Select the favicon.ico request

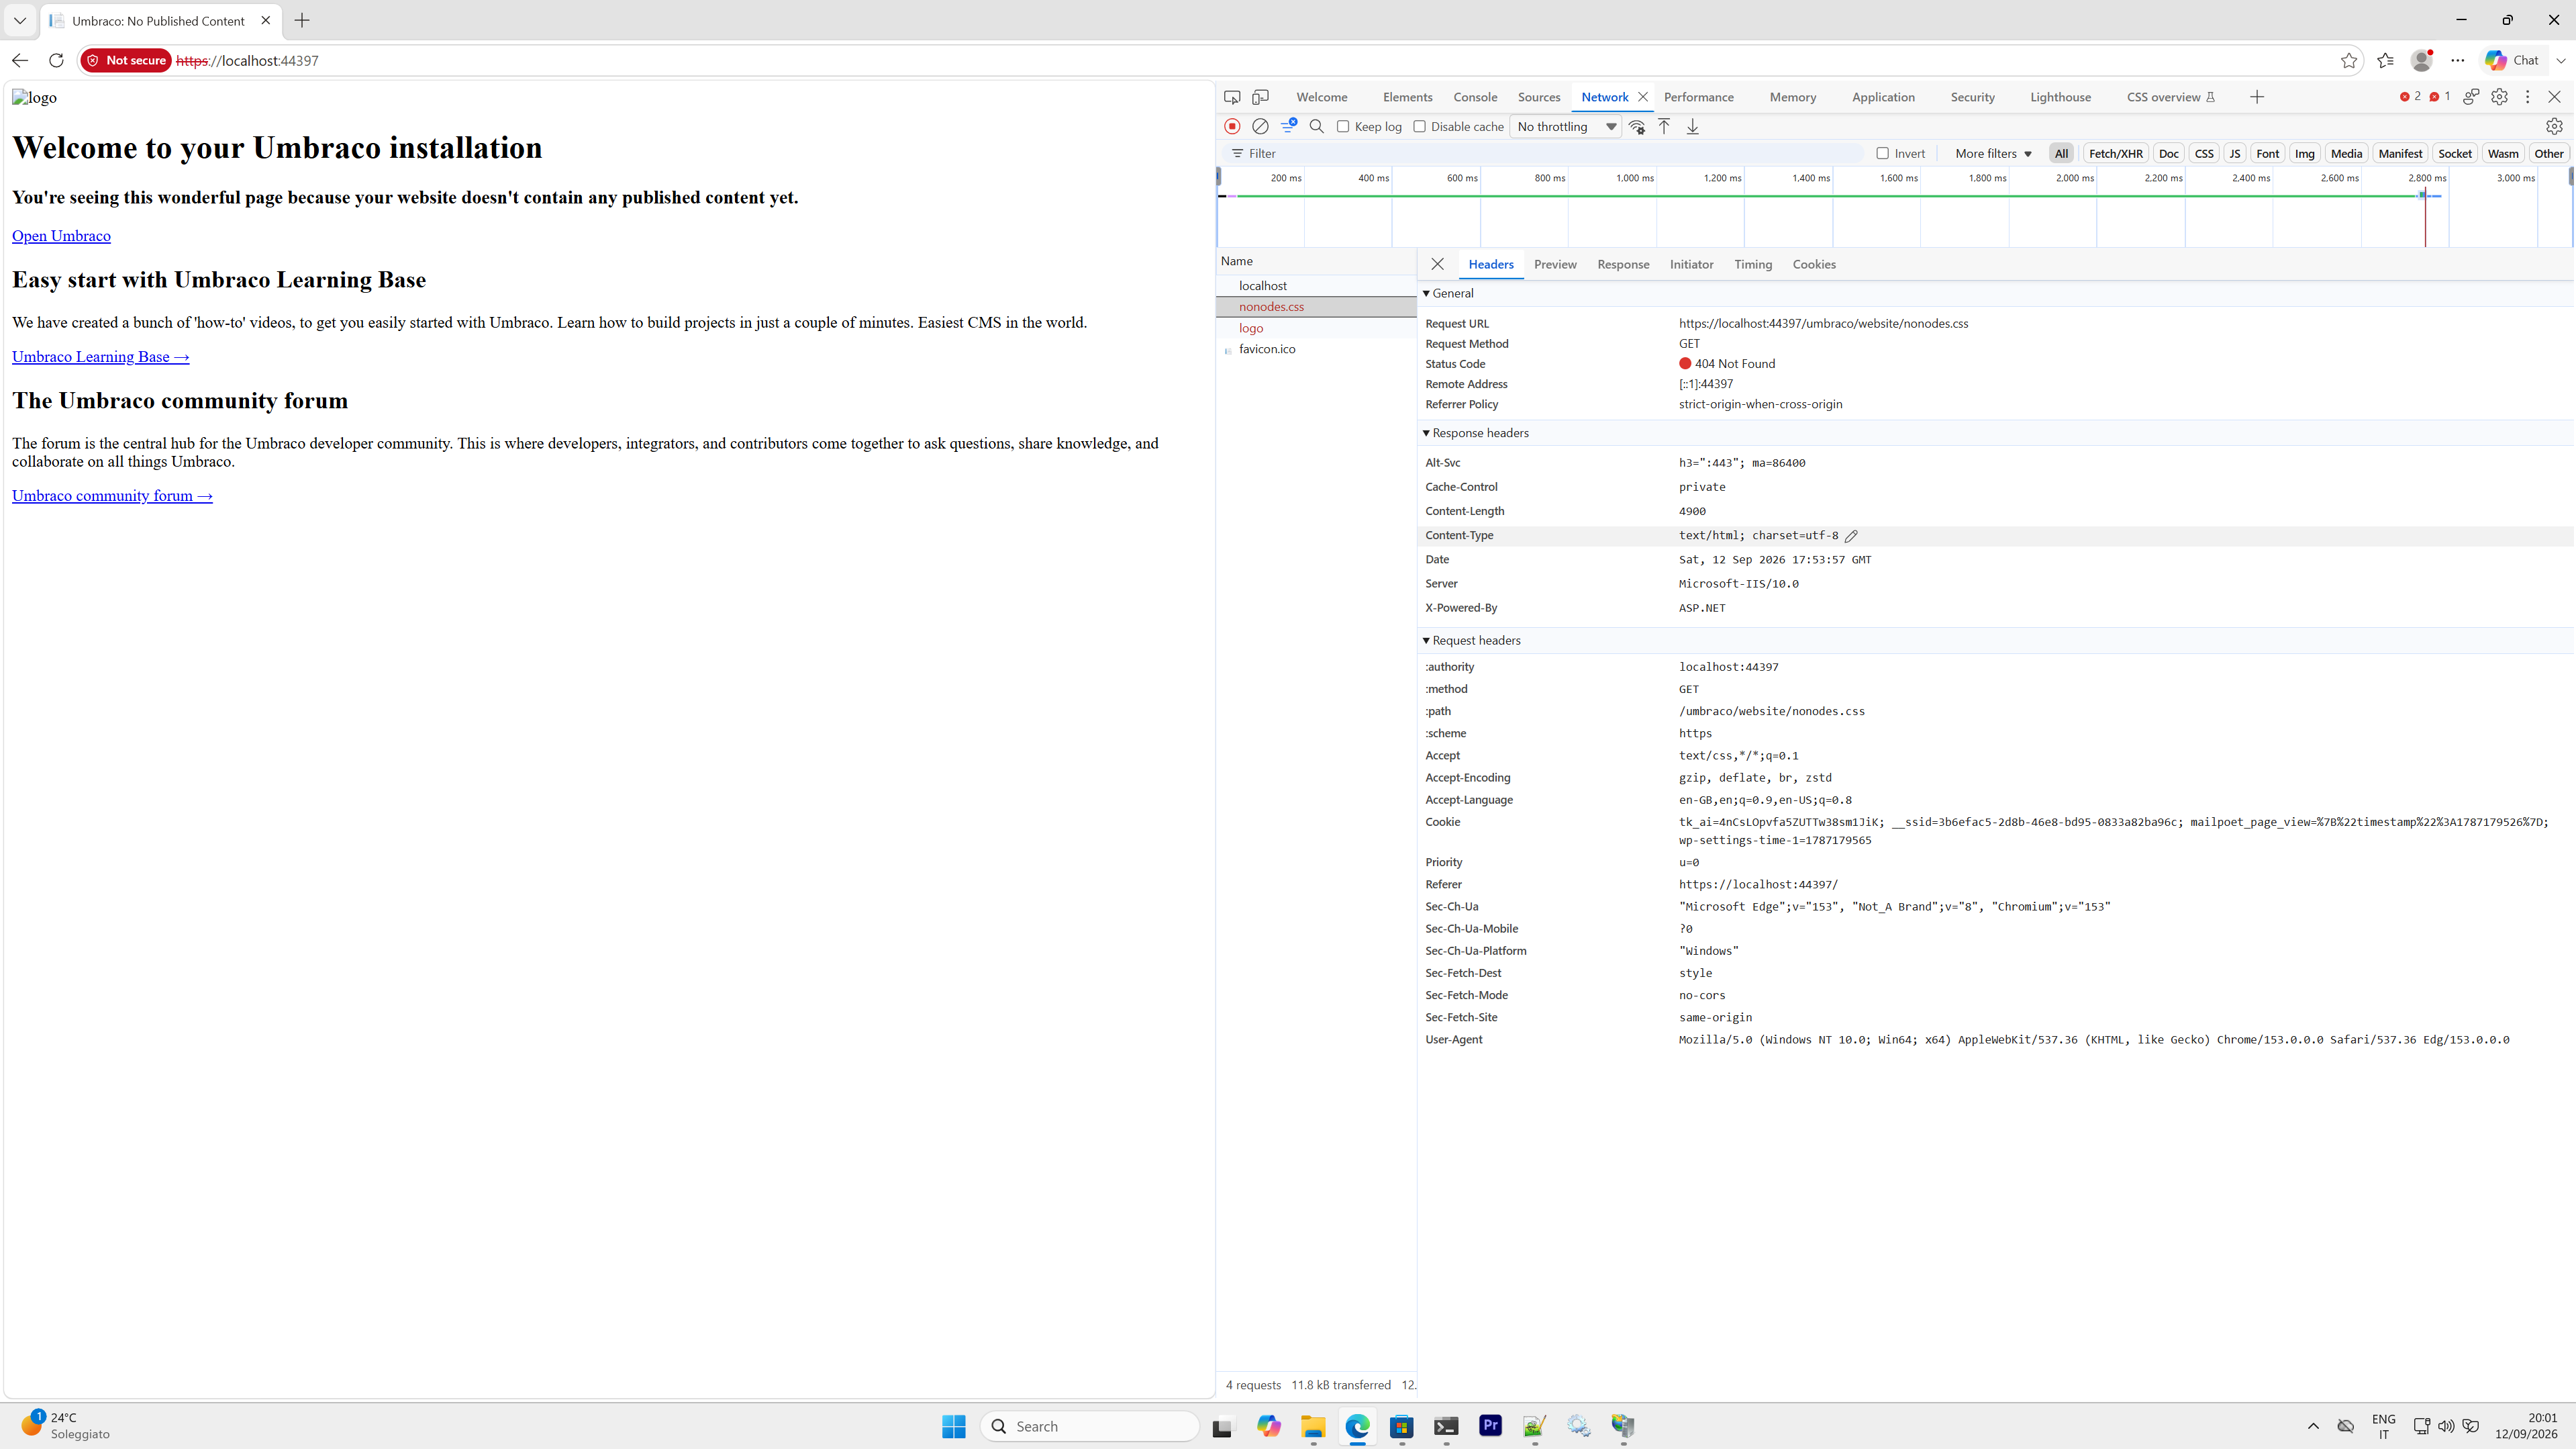click(x=1266, y=349)
